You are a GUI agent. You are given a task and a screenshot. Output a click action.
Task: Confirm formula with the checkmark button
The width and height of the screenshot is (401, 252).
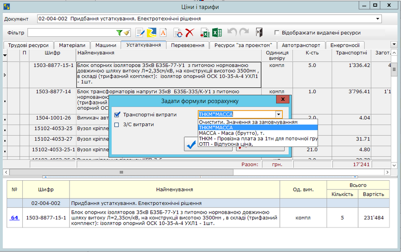(191, 144)
